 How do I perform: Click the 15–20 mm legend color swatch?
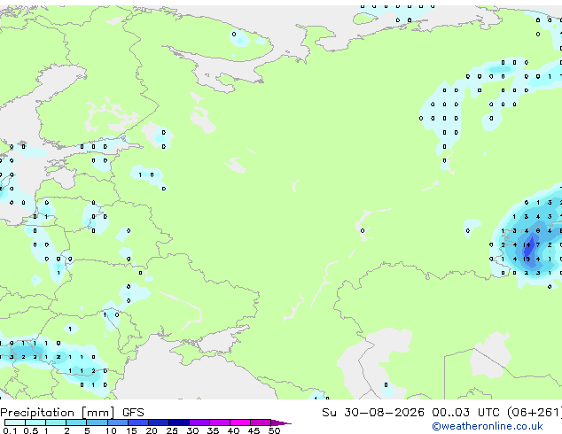[x=137, y=422]
